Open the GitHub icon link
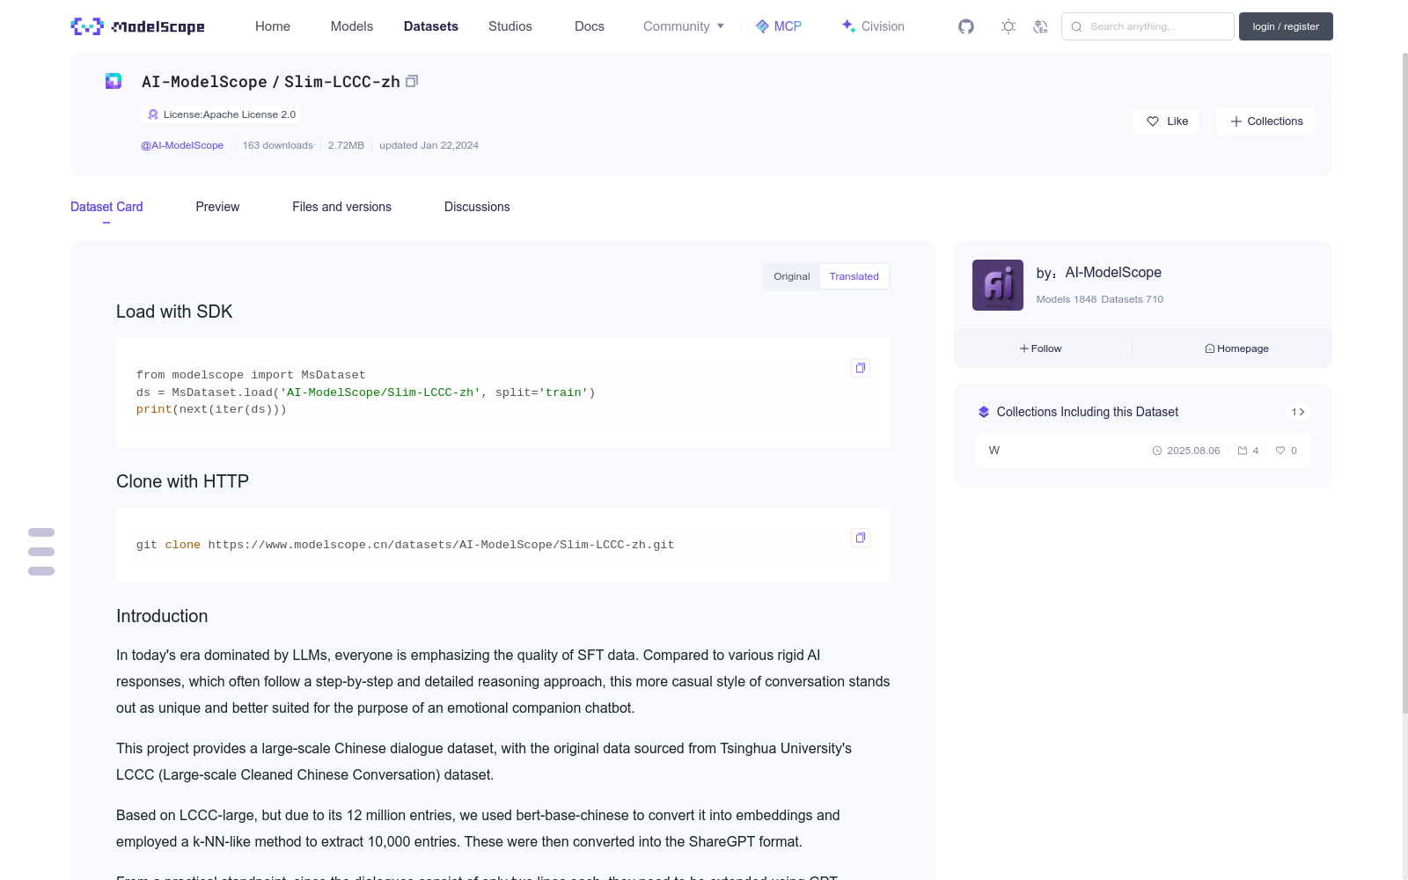 (966, 26)
